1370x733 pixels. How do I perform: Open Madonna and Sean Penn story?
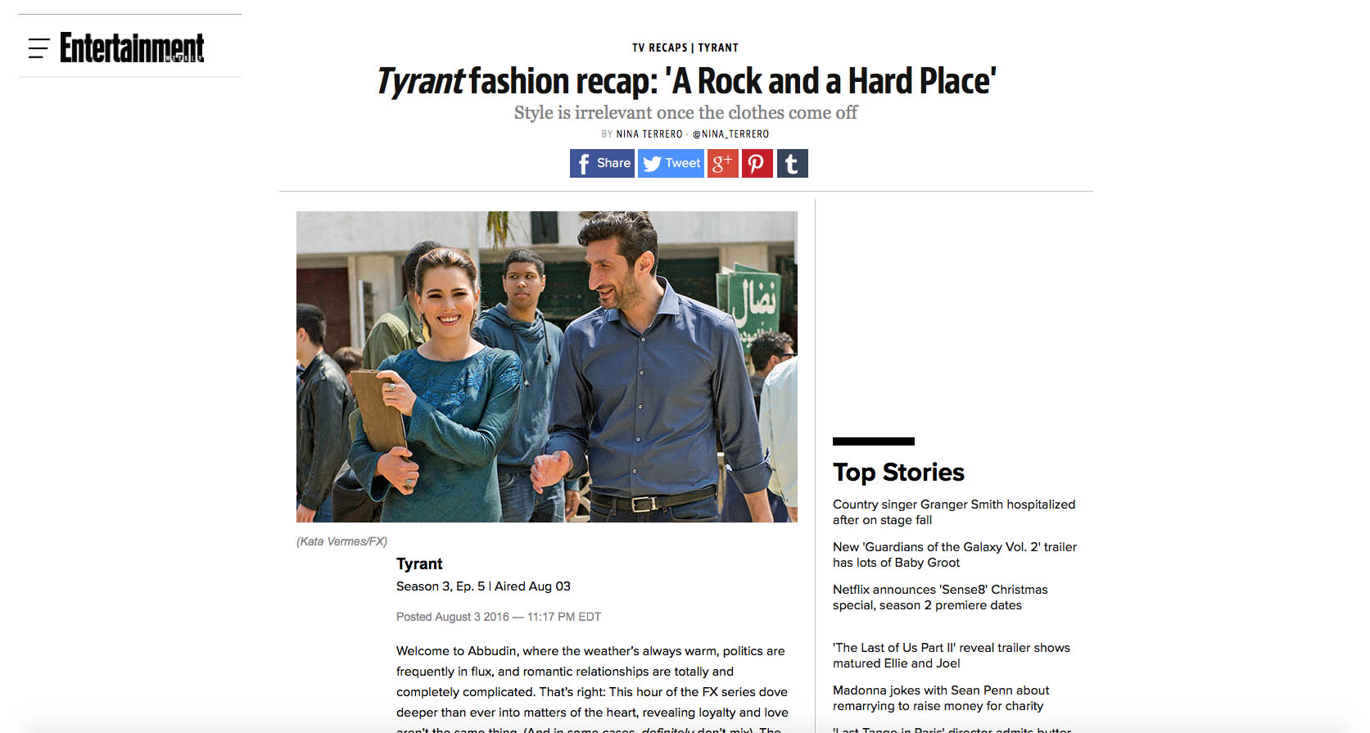point(941,698)
